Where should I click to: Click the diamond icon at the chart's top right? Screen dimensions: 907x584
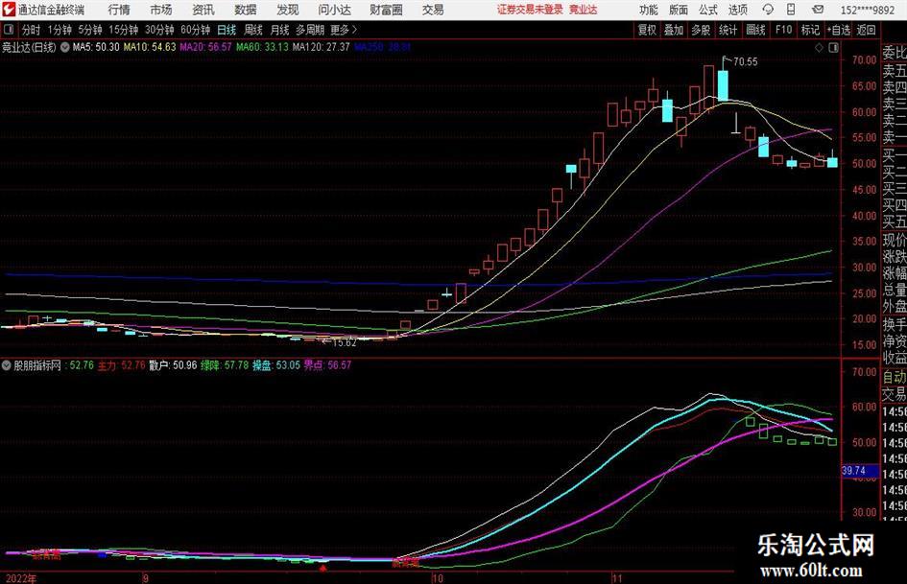pyautogui.click(x=819, y=48)
